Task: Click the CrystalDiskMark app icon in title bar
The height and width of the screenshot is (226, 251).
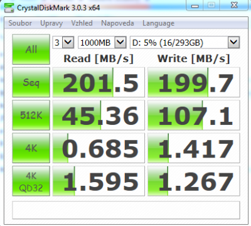Action: tap(9, 8)
